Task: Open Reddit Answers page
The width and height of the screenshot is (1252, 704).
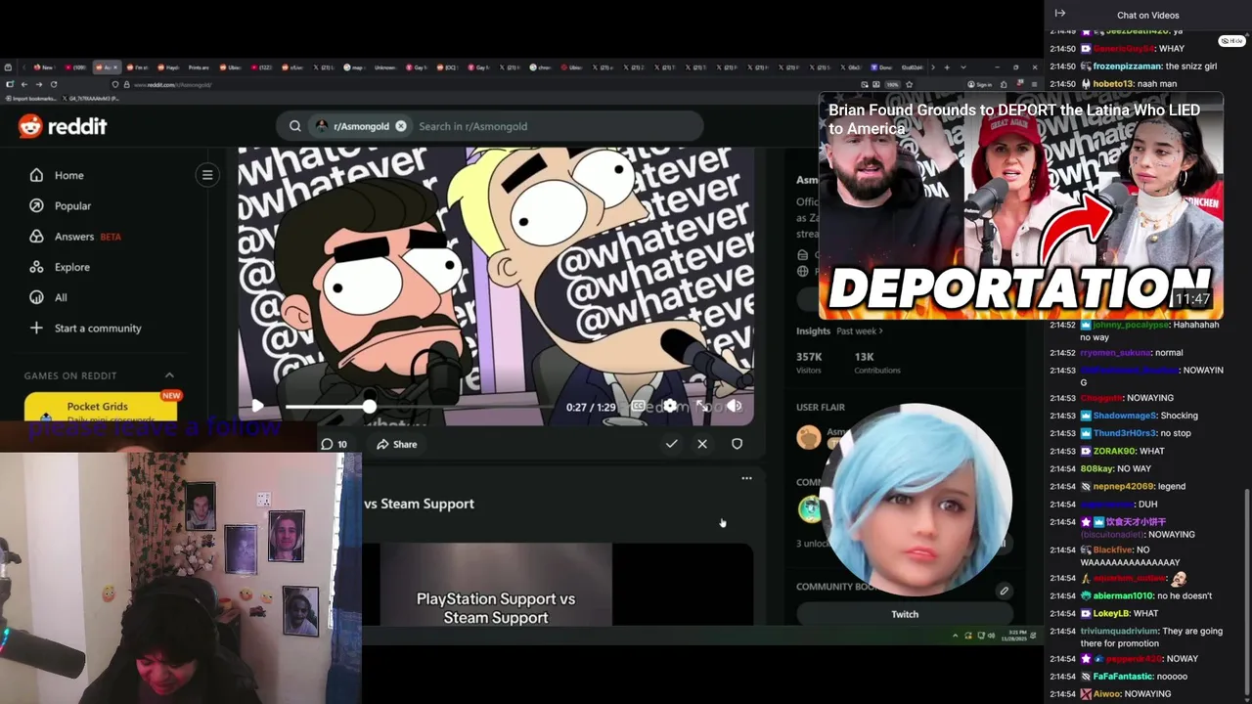Action: pyautogui.click(x=74, y=237)
